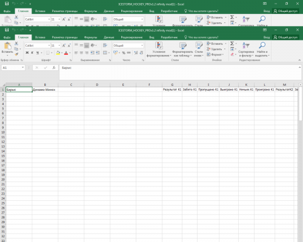Expand the number format dropdown
The width and height of the screenshot is (303, 242).
click(x=142, y=45)
